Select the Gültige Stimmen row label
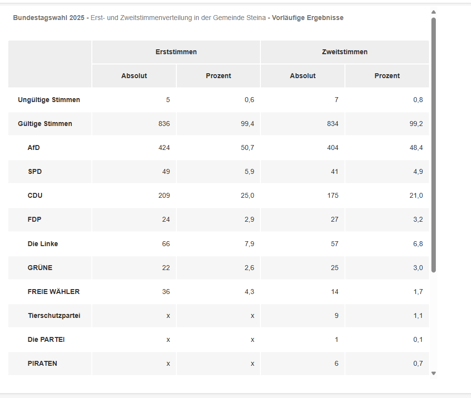 click(45, 124)
